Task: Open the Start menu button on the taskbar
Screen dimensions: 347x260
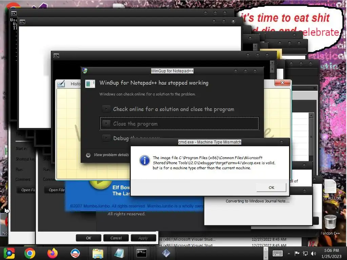Action: click(x=9, y=253)
